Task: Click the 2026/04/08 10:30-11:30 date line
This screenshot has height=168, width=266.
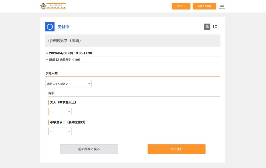Action: [70, 53]
